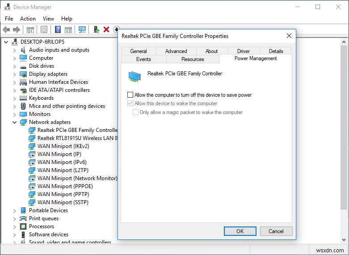This screenshot has height=255, width=349.
Task: Click the device tree scrollbar up arrow
Action: tap(344, 42)
